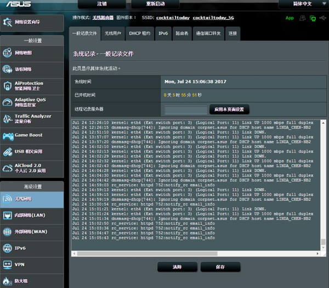Open Adaptive QoS settings
Image resolution: width=329 pixels, height=288 pixels.
click(32, 102)
